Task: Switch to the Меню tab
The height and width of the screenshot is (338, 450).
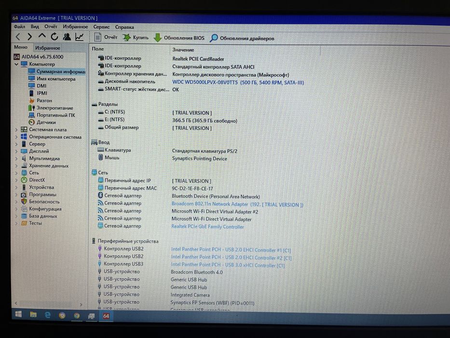Action: [x=21, y=47]
